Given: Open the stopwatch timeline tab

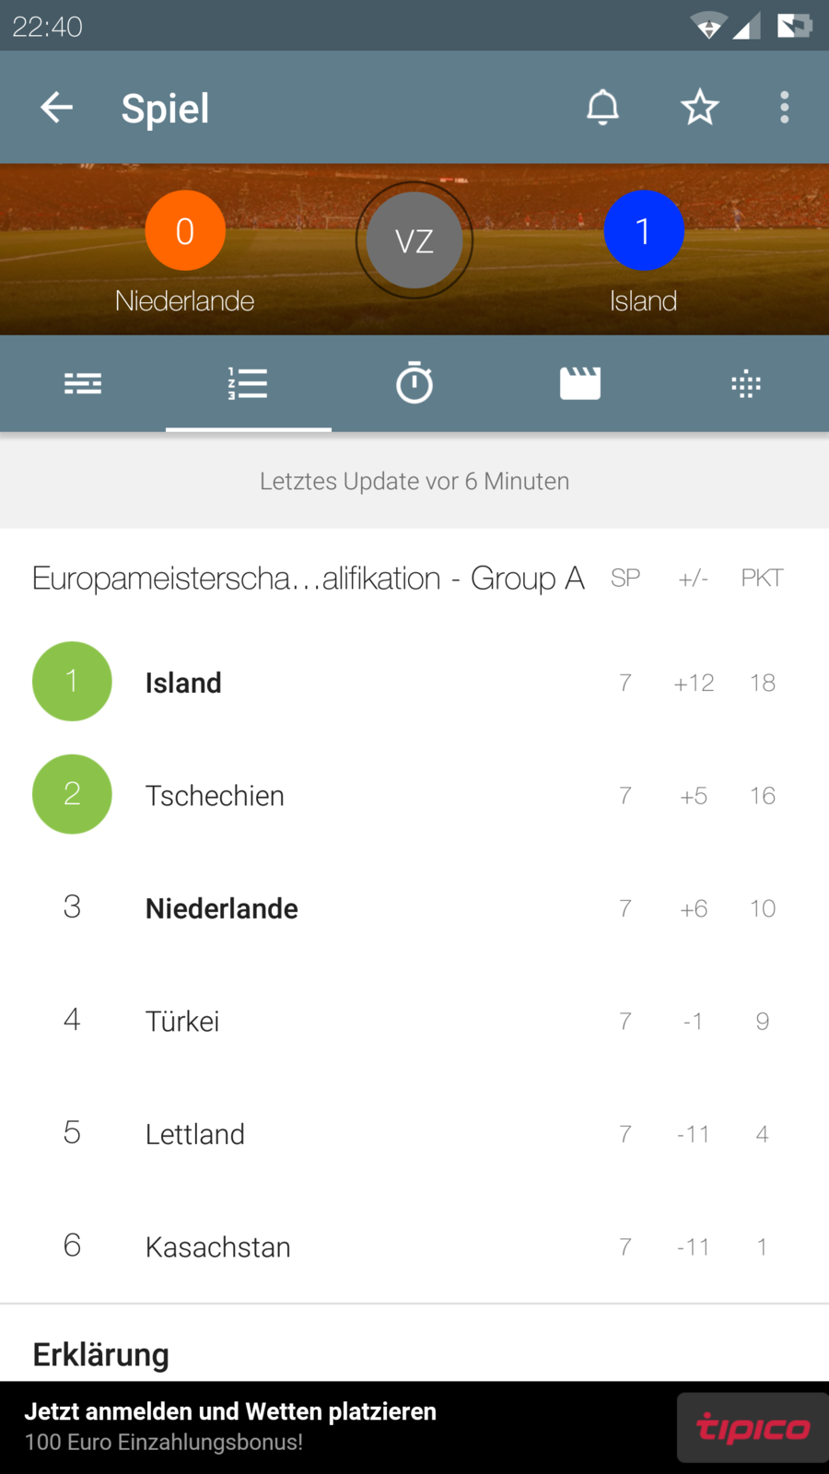Looking at the screenshot, I should point(414,383).
